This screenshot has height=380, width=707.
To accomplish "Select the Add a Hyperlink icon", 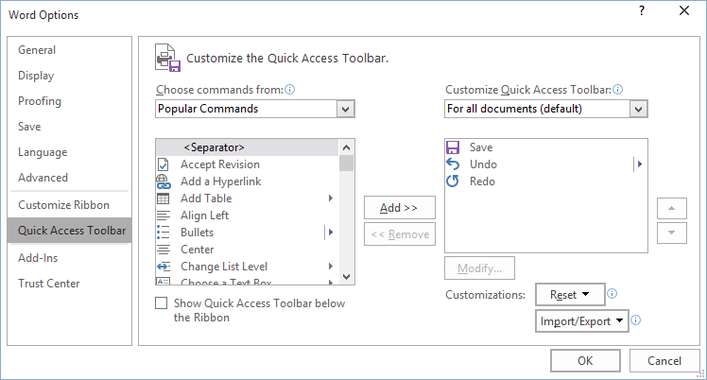I will (163, 181).
